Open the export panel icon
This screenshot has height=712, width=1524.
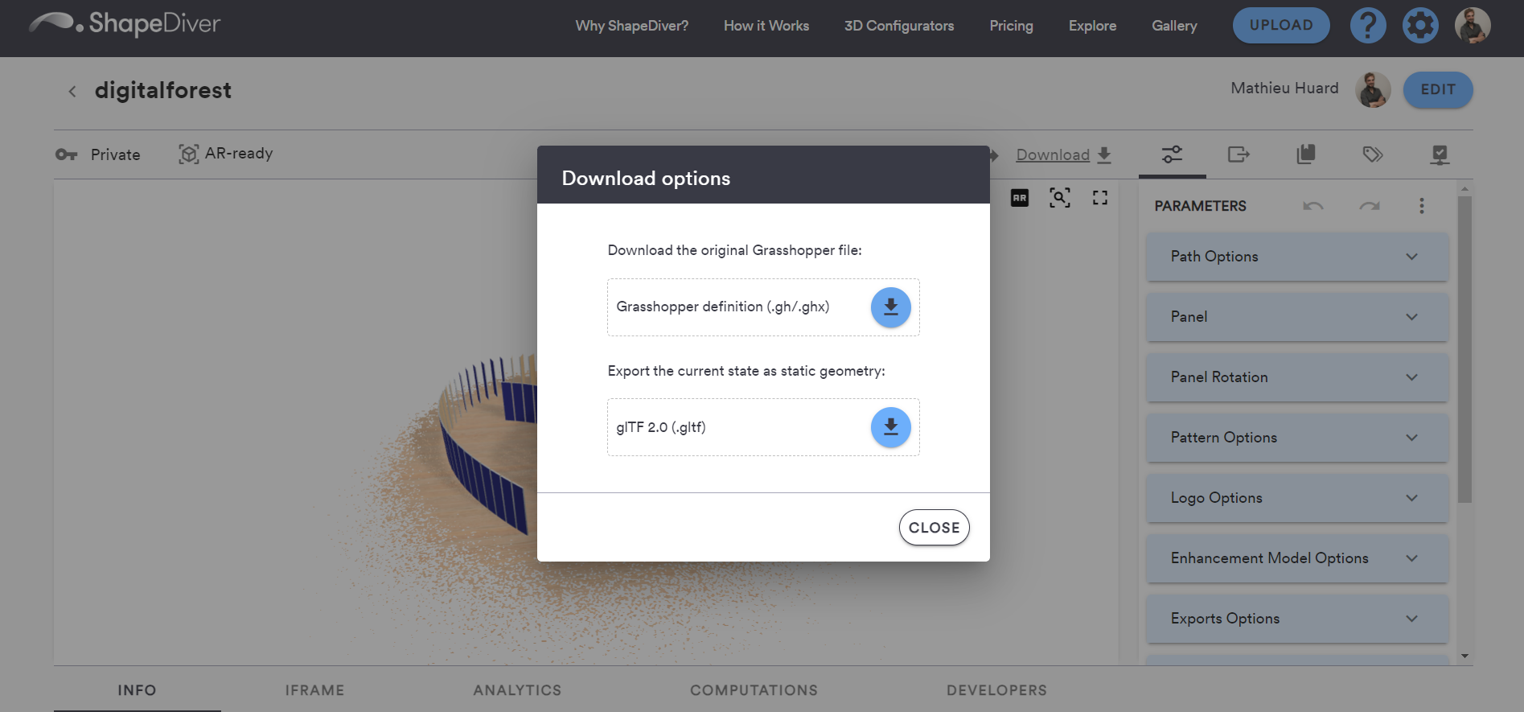click(x=1239, y=154)
